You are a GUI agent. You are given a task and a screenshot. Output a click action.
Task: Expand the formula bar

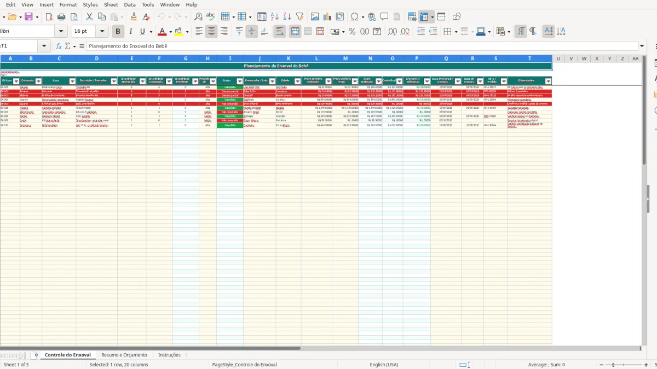click(x=642, y=46)
